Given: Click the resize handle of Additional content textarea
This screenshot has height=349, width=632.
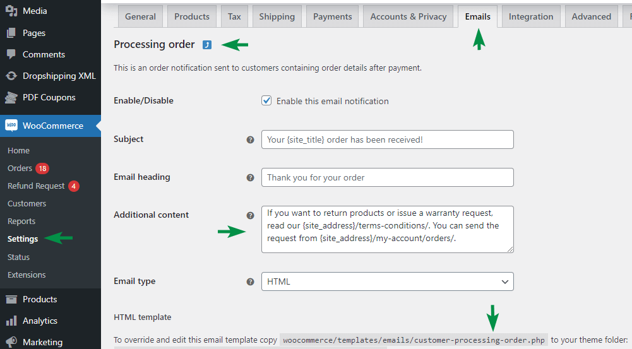Looking at the screenshot, I should 510,249.
